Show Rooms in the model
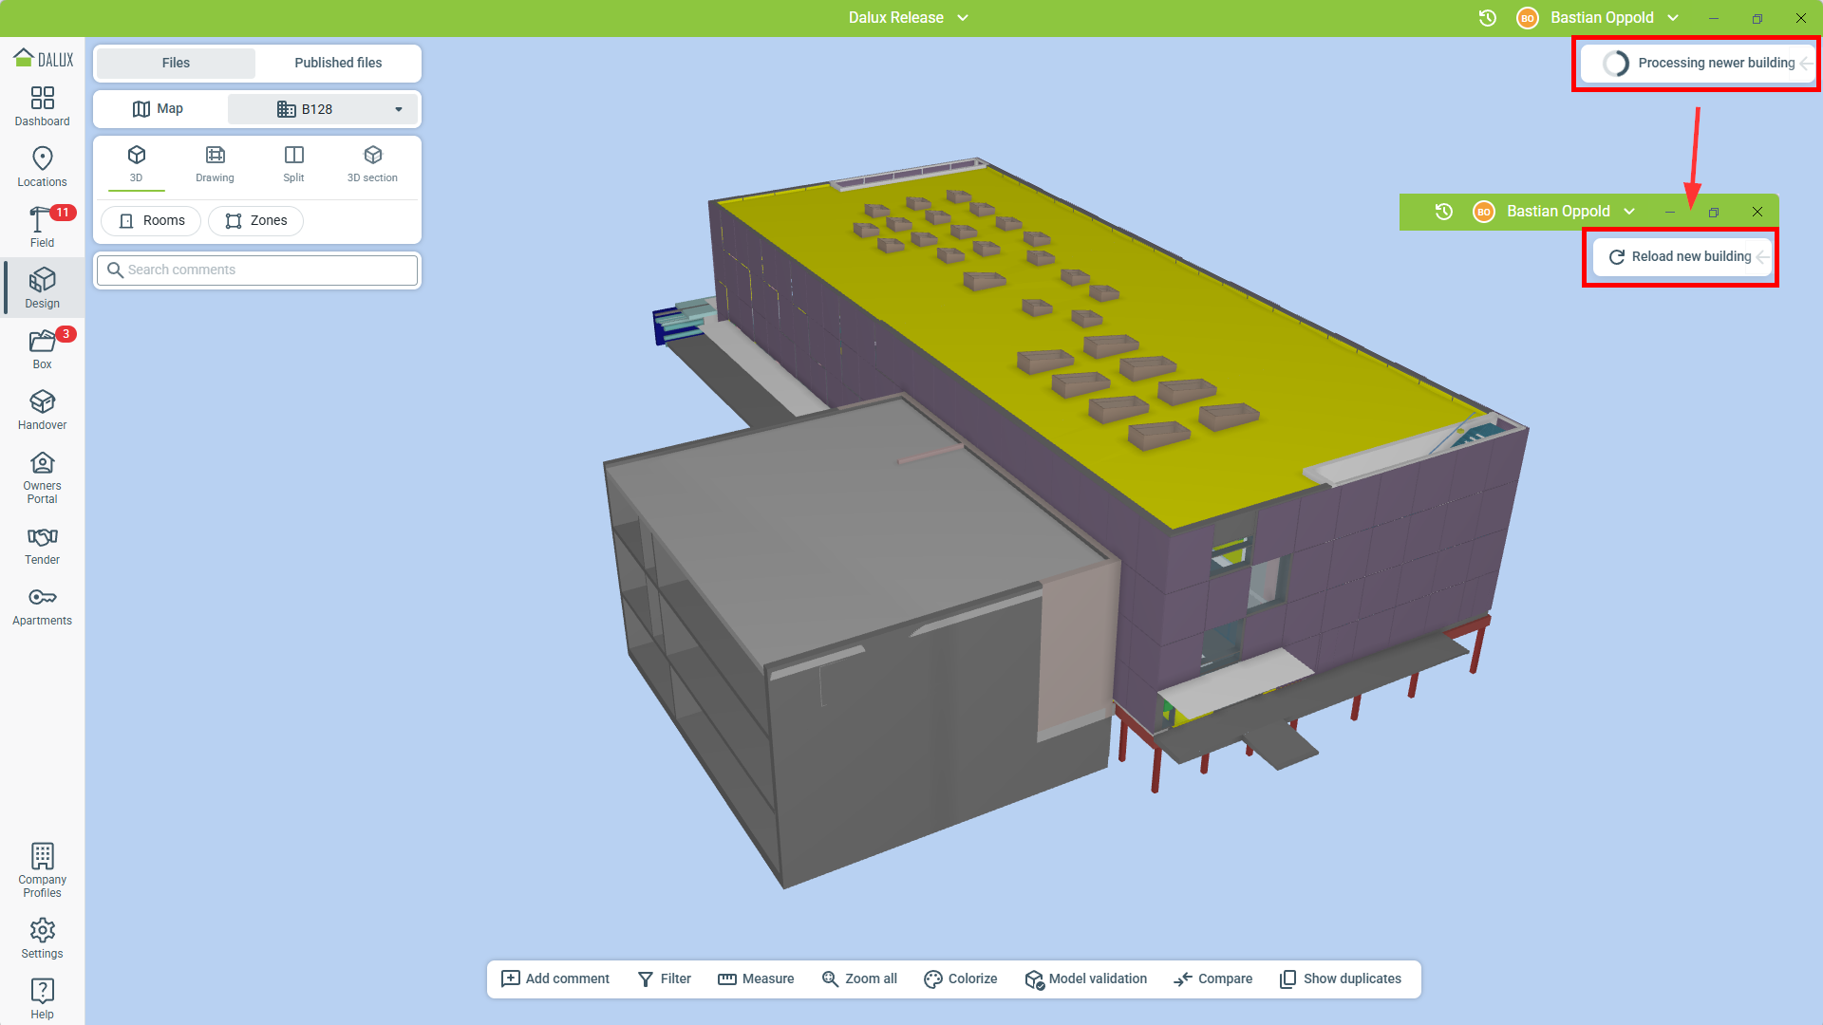Image resolution: width=1823 pixels, height=1025 pixels. click(151, 221)
